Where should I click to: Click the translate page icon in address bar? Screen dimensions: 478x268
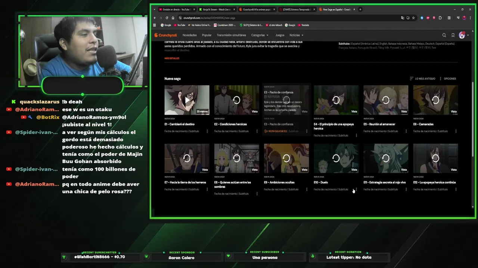403,18
